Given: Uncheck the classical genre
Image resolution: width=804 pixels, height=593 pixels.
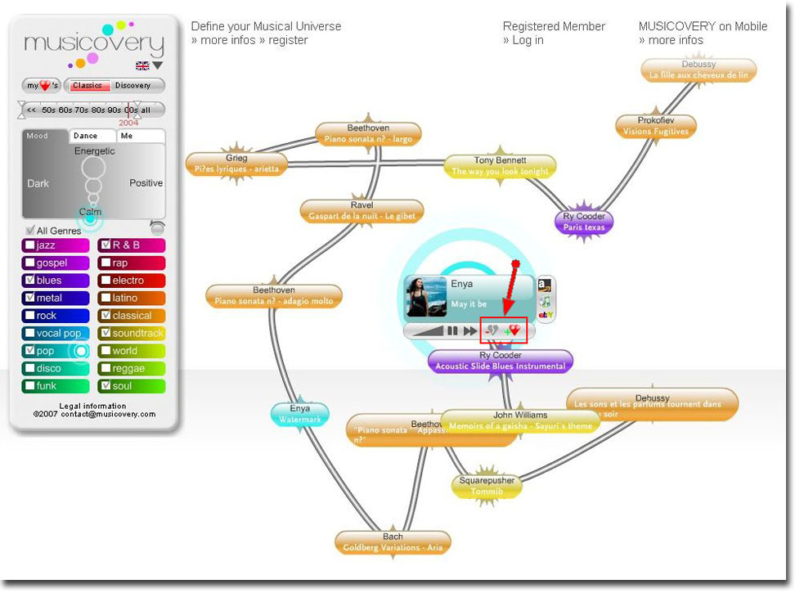Looking at the screenshot, I should point(106,316).
